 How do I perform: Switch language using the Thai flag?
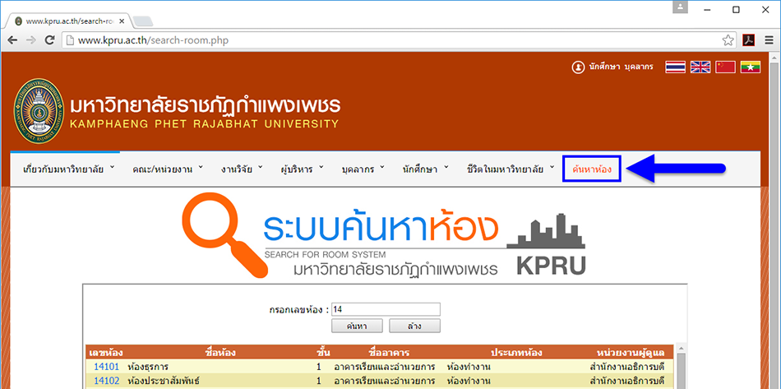pos(676,67)
